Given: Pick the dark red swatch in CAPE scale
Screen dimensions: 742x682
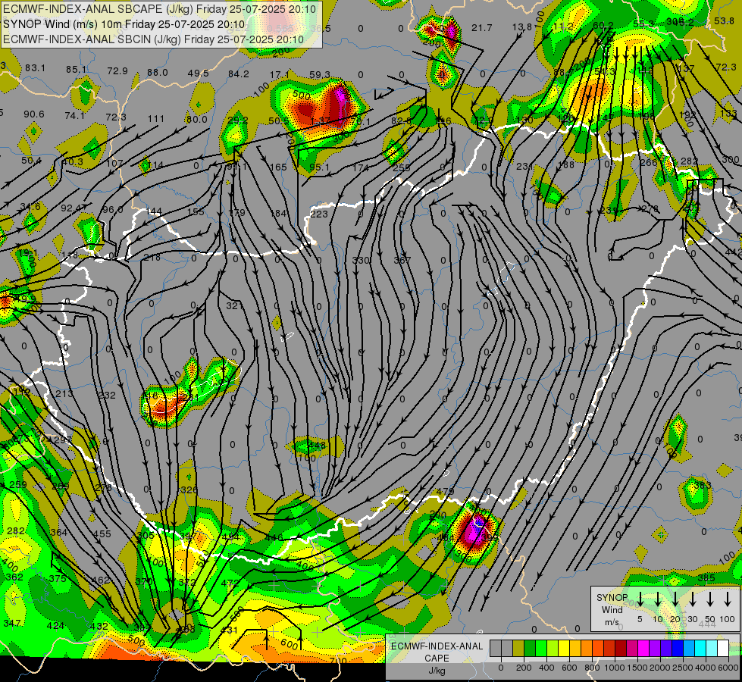Looking at the screenshot, I should click(x=621, y=648).
